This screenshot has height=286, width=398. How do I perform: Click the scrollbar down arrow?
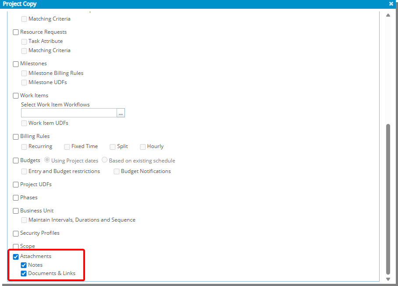coord(388,279)
